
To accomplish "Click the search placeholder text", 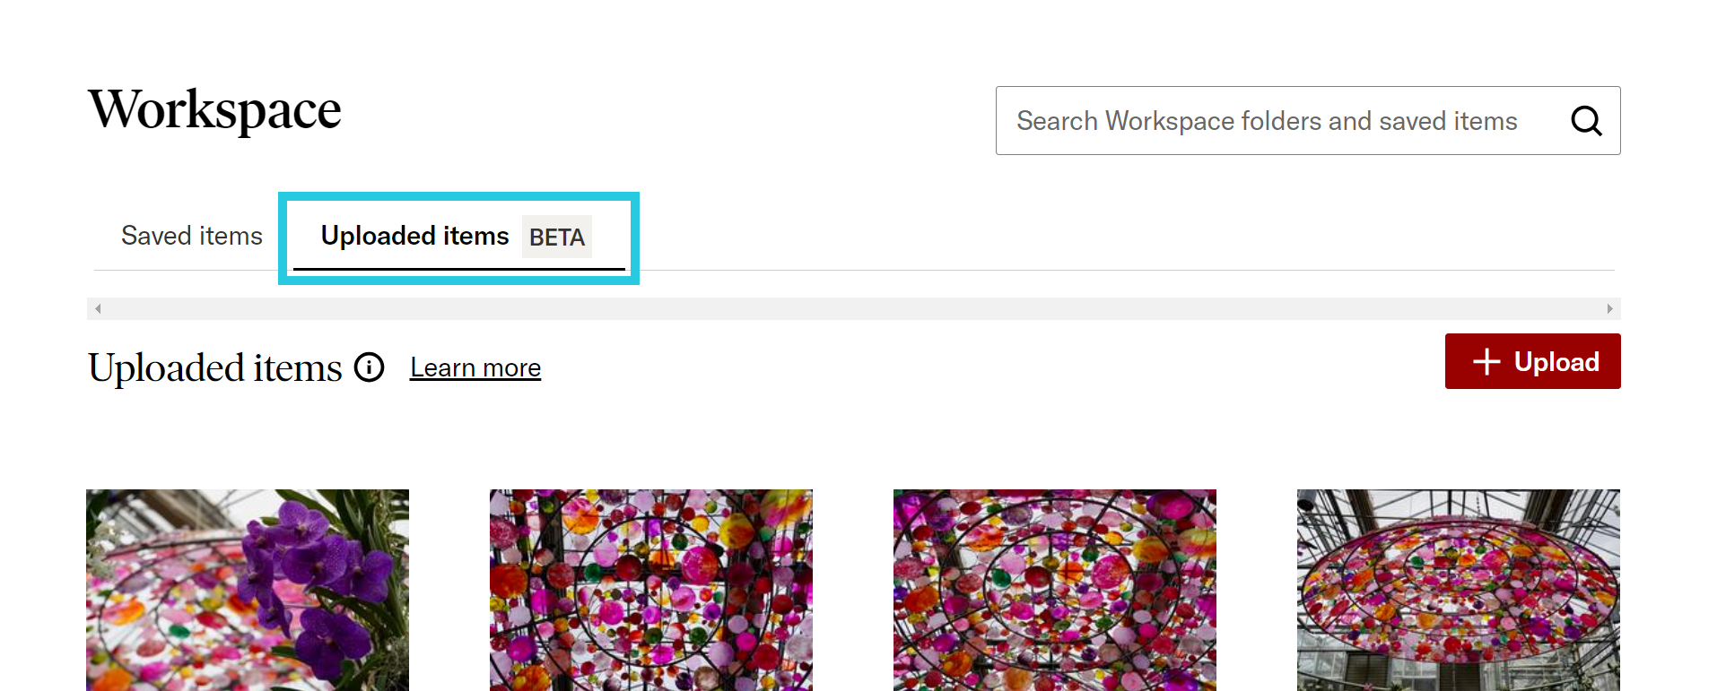I will point(1266,121).
